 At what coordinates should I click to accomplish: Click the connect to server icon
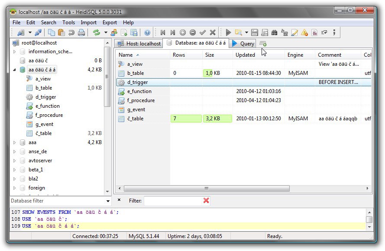[x=21, y=32]
